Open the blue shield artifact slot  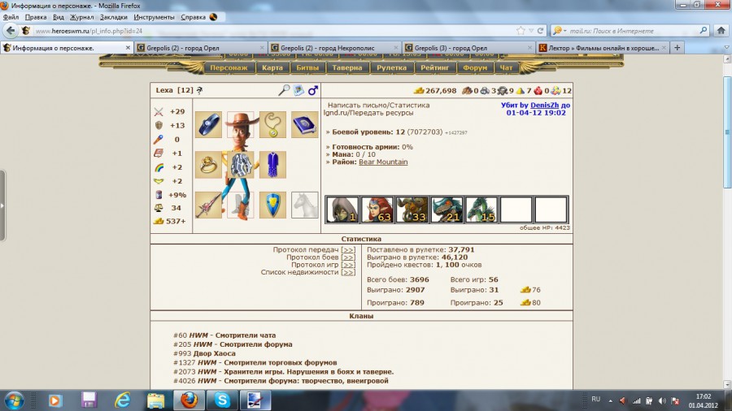coord(272,205)
